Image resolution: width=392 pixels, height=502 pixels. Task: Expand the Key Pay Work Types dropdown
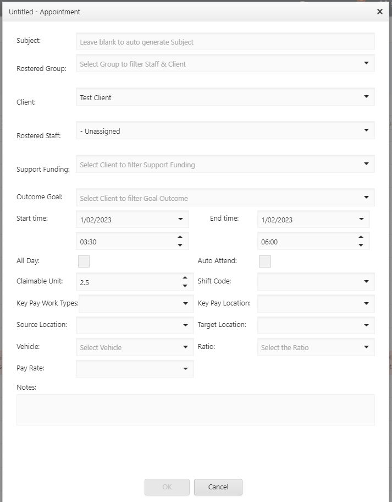[136, 303]
